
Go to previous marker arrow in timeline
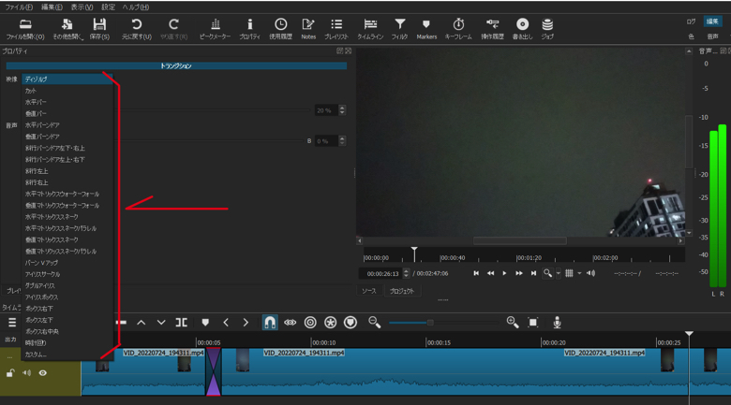(226, 322)
